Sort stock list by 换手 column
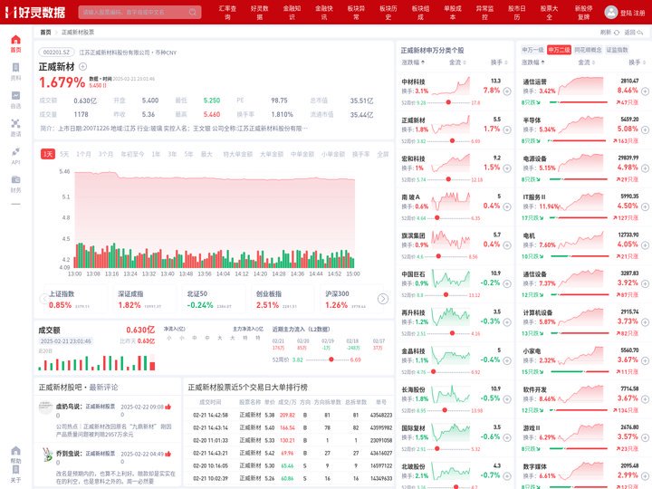The width and height of the screenshot is (652, 489). (x=499, y=62)
